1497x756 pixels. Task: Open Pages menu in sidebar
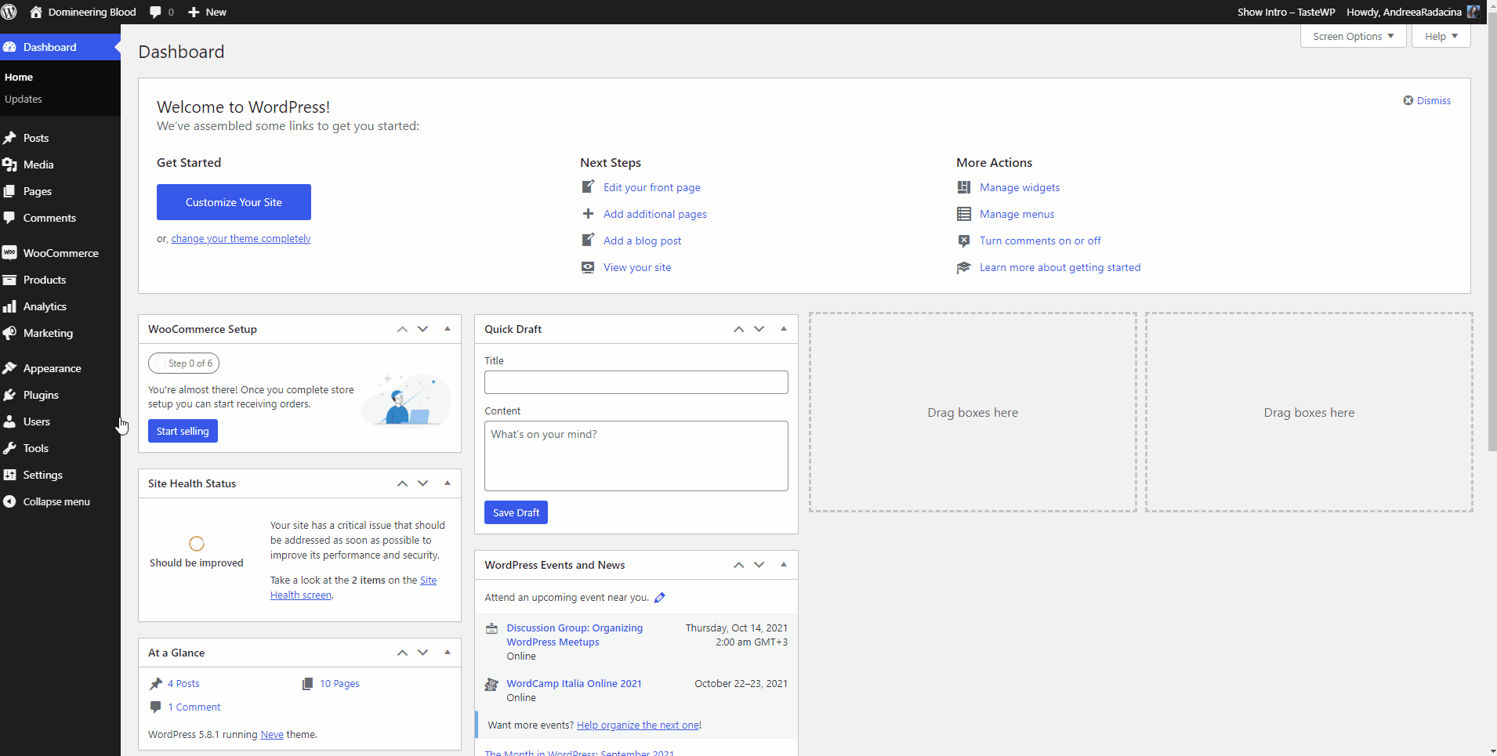pos(60,191)
